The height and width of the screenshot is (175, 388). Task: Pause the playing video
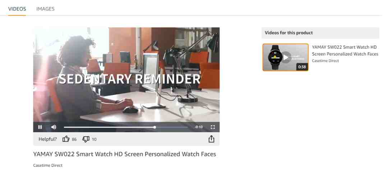pos(40,127)
